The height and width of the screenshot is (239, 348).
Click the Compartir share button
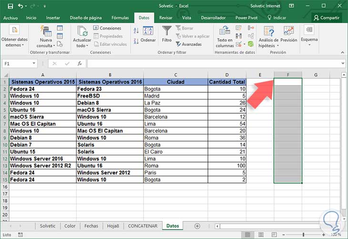tap(327, 18)
